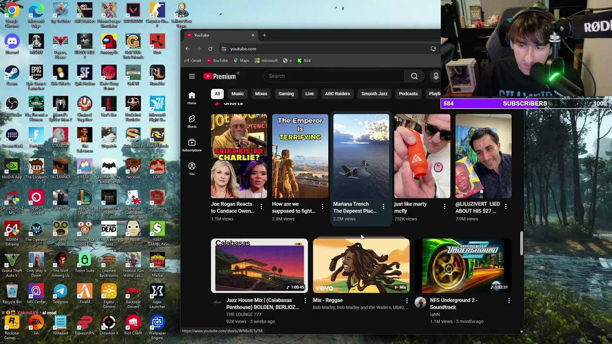Open options menu for NFS Underground 2
612x344 pixels.
509,301
